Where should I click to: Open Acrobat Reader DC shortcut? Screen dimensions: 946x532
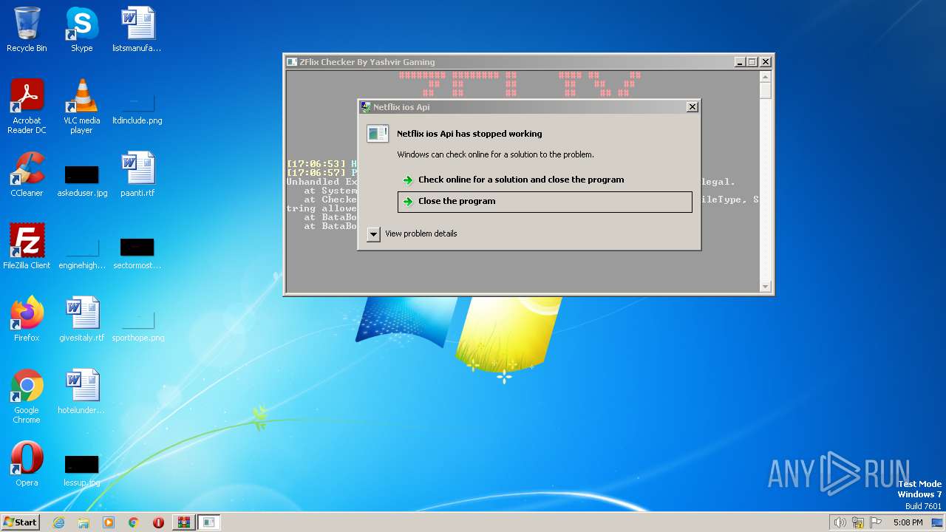click(27, 107)
